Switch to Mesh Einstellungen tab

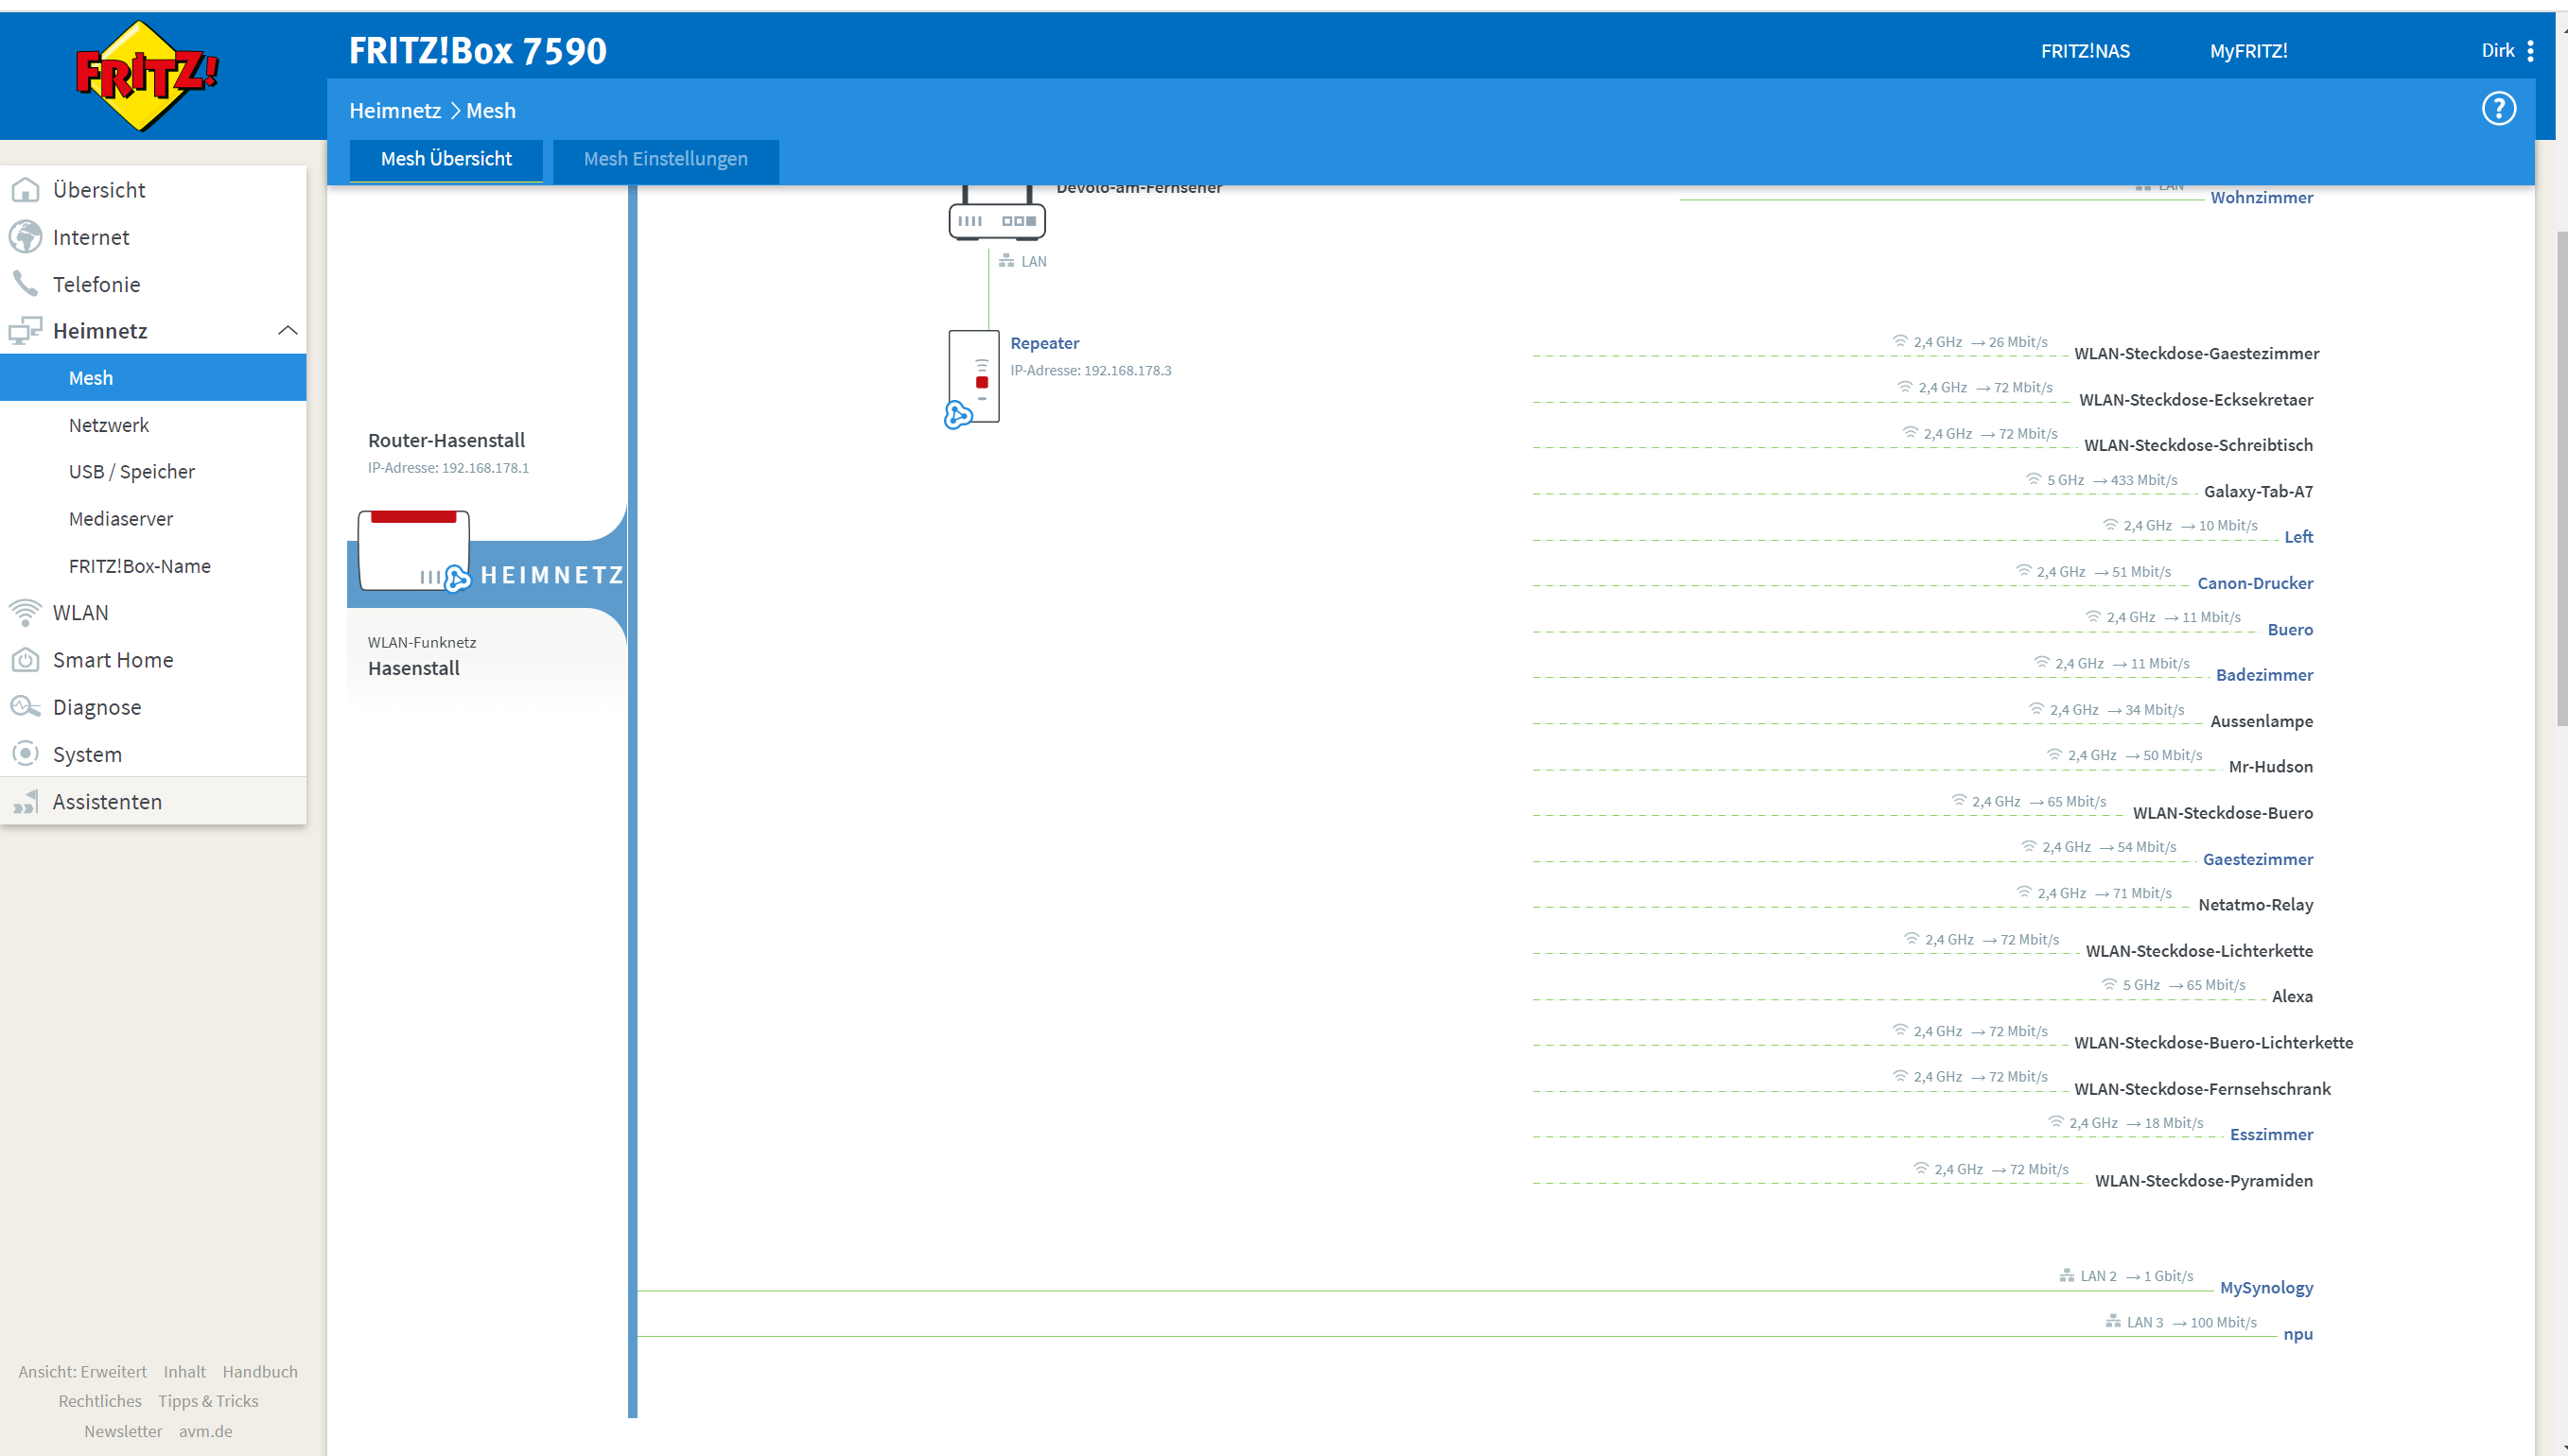tap(665, 159)
